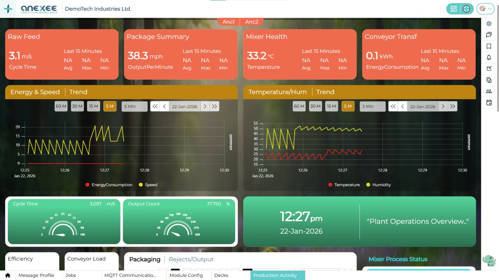Open the date picker showing 22-Jan-2026
This screenshot has height=280, width=499.
point(184,106)
